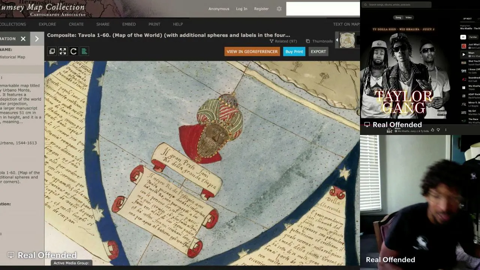Click the previous thumbnail arrow

pos(337,40)
